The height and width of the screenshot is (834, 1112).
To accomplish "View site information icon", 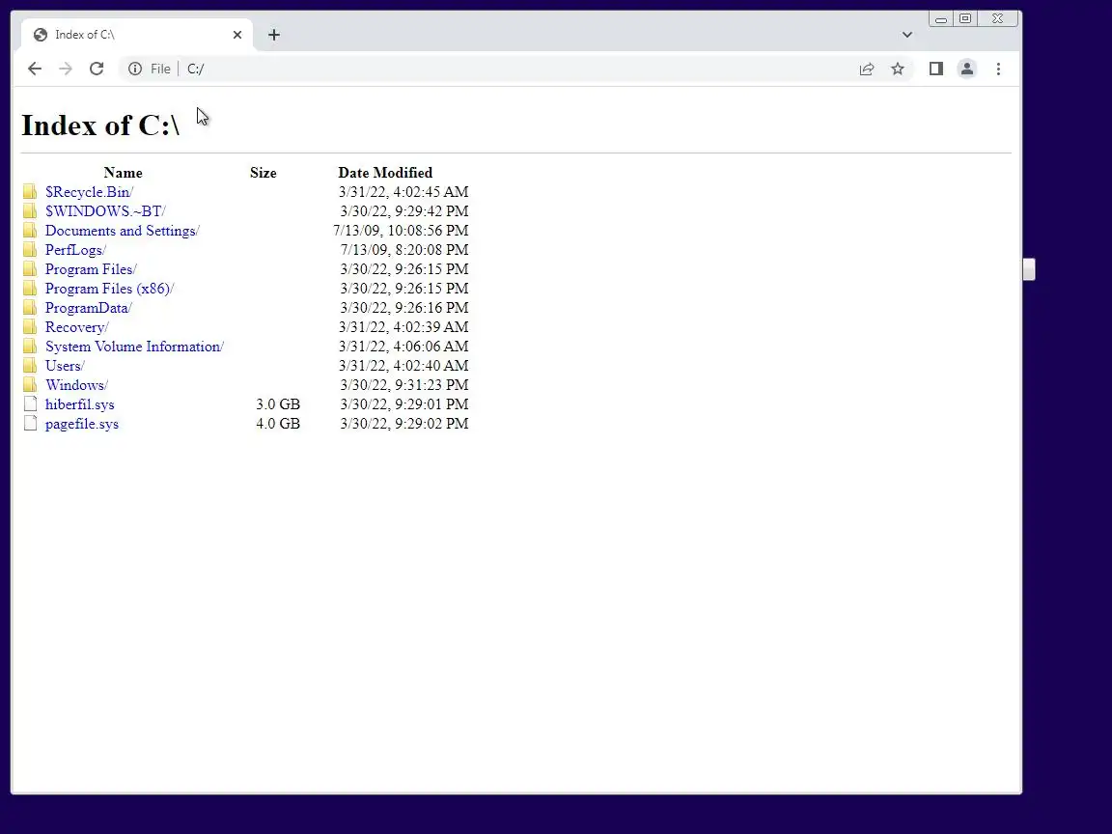I will coord(135,69).
